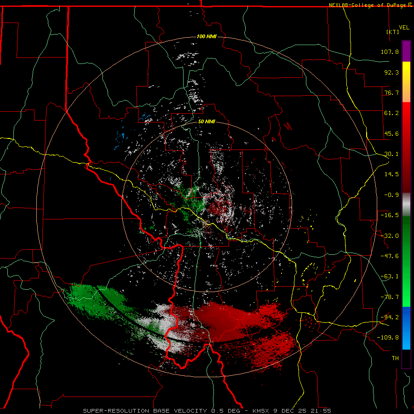414x414 pixels.
Task: Click the 50 NMI range ring label
Action: [207, 122]
